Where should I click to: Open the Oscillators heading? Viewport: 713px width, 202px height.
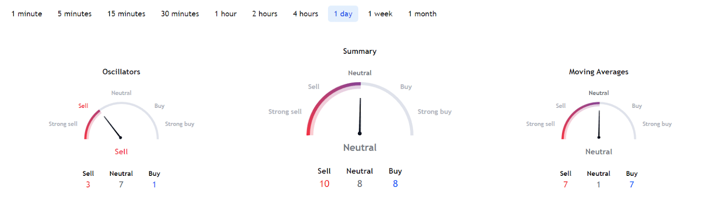[121, 71]
